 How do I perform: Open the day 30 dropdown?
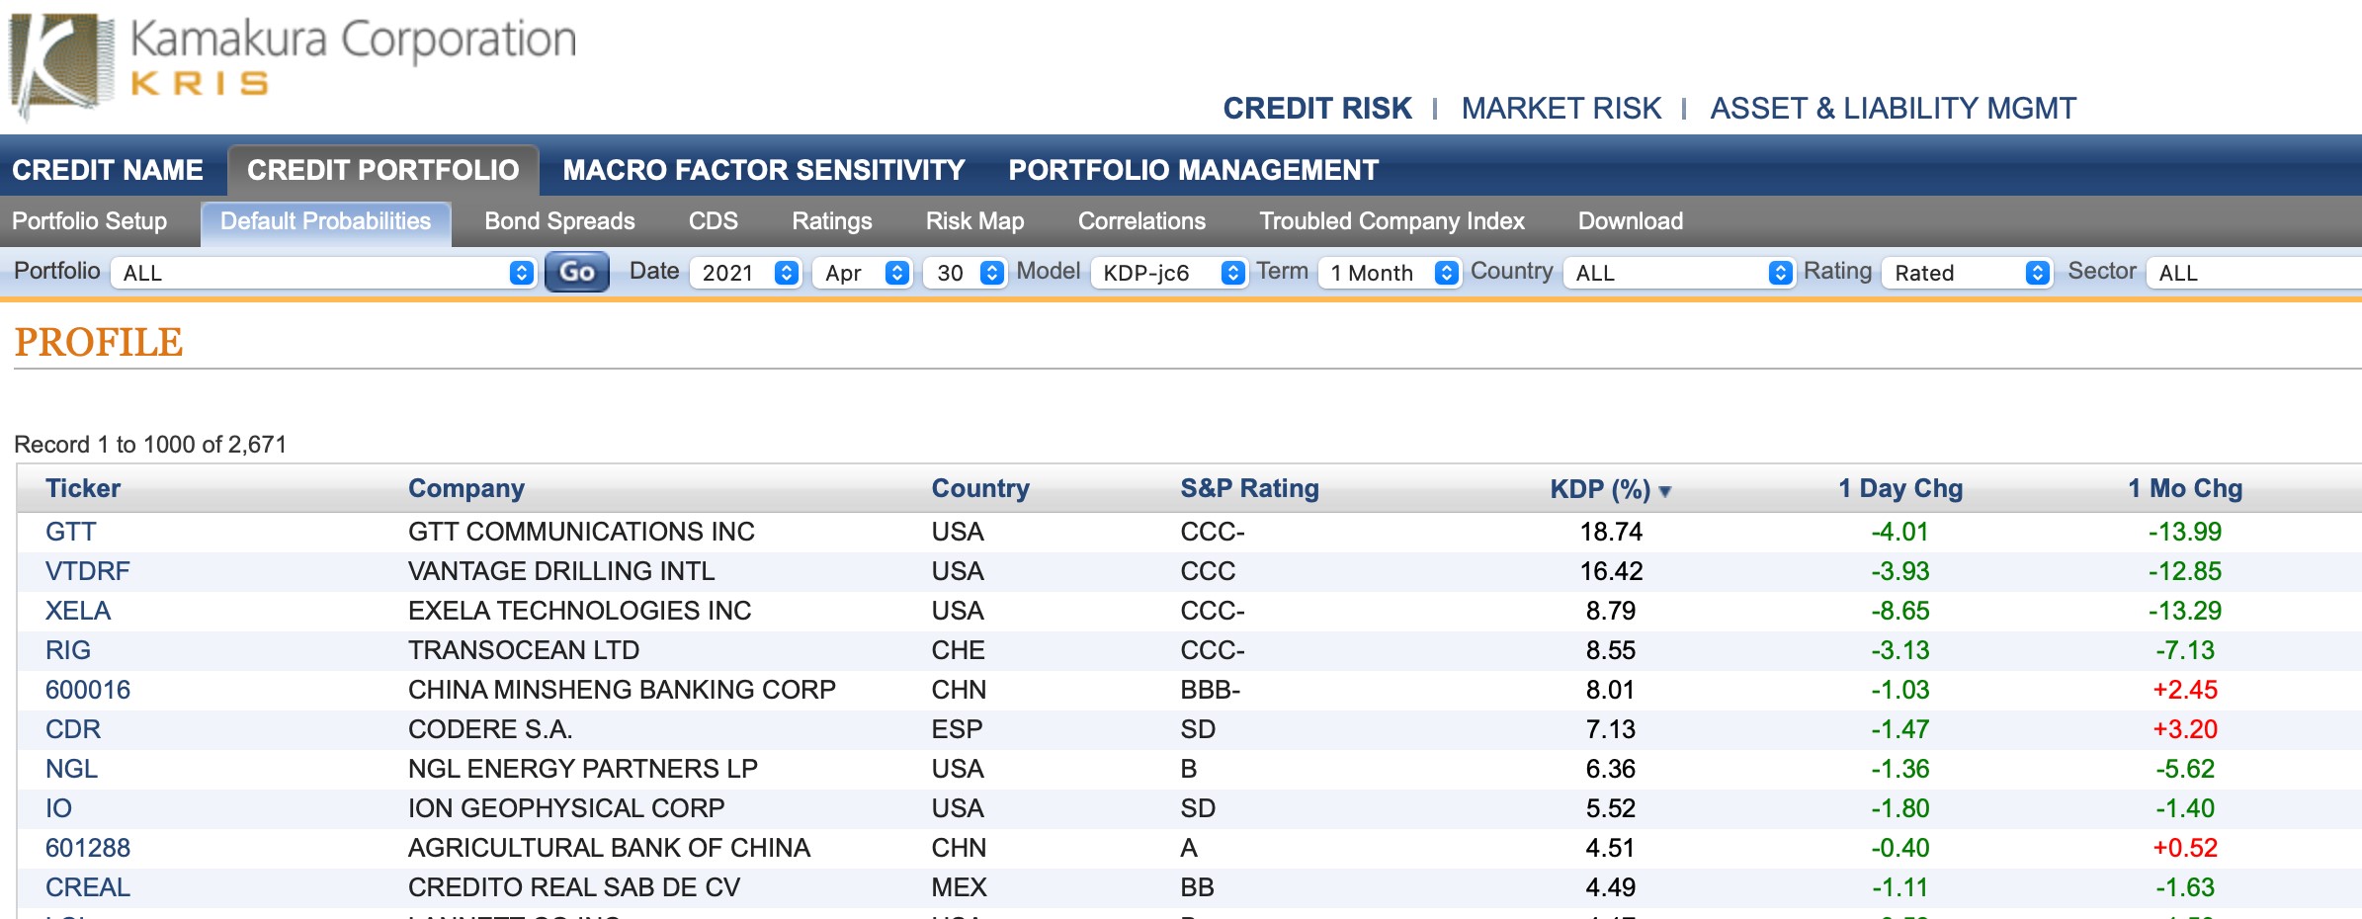coord(965,273)
